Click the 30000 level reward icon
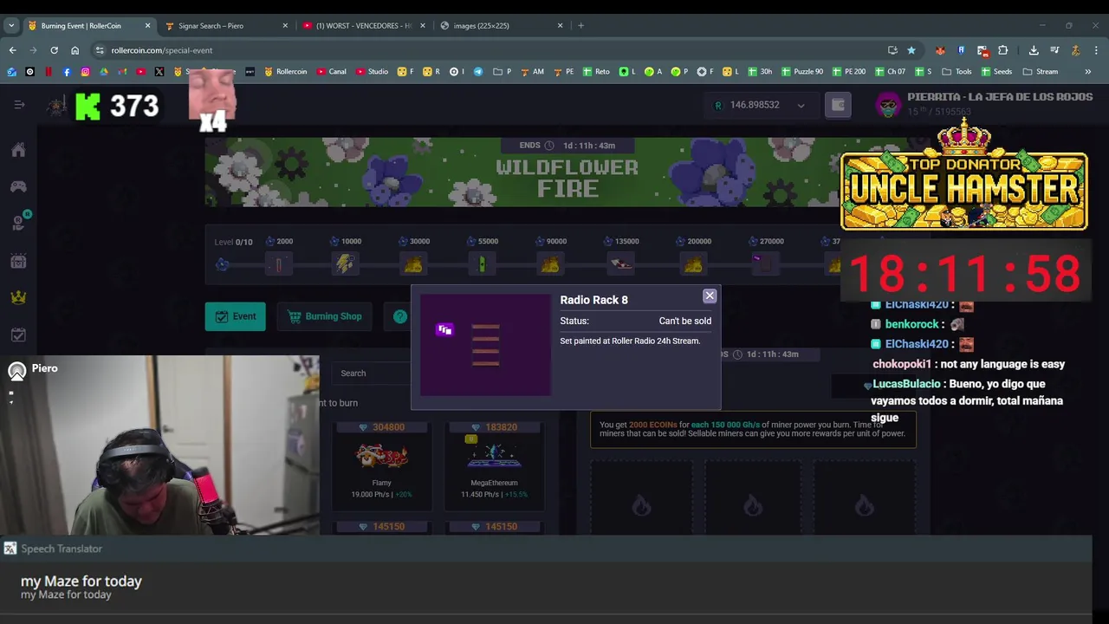The image size is (1109, 624). tap(413, 263)
